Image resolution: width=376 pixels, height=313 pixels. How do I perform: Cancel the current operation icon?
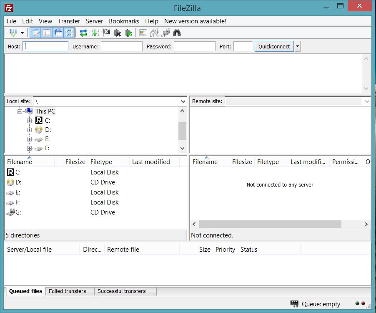tap(106, 33)
